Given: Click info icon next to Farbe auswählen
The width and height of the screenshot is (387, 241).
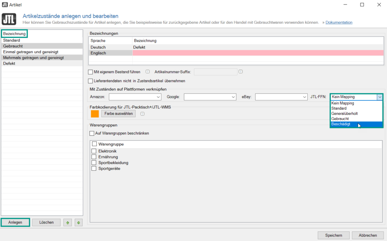Looking at the screenshot, I should click(142, 114).
